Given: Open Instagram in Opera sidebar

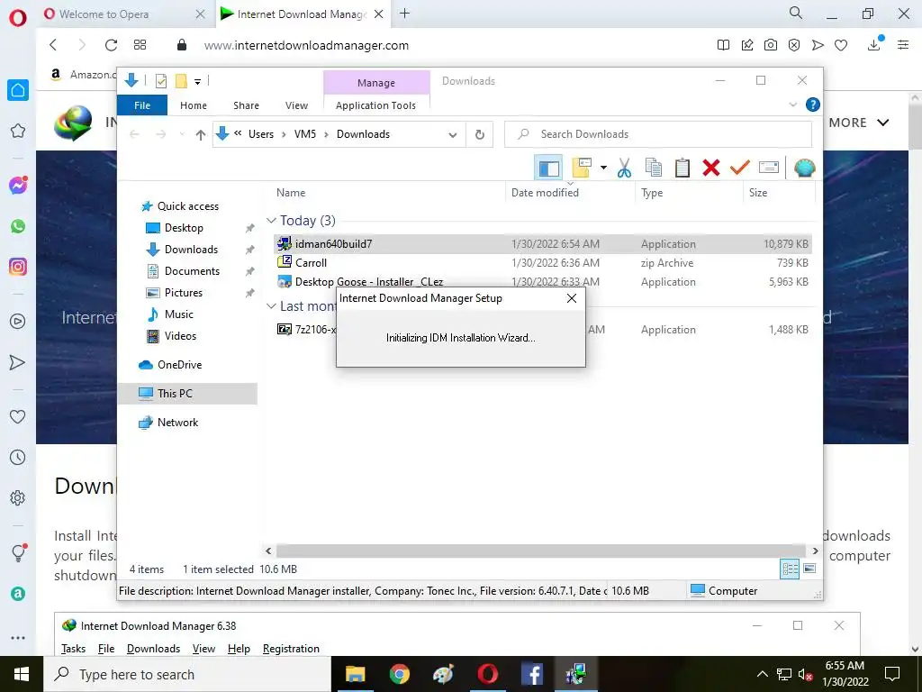Looking at the screenshot, I should click(x=18, y=267).
